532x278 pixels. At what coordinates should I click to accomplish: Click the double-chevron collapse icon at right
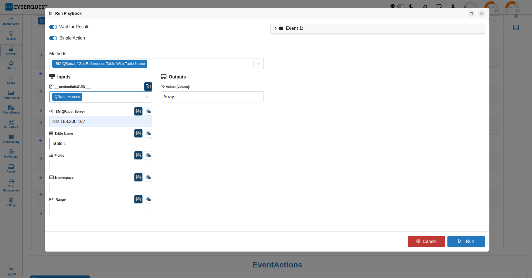(516, 16)
